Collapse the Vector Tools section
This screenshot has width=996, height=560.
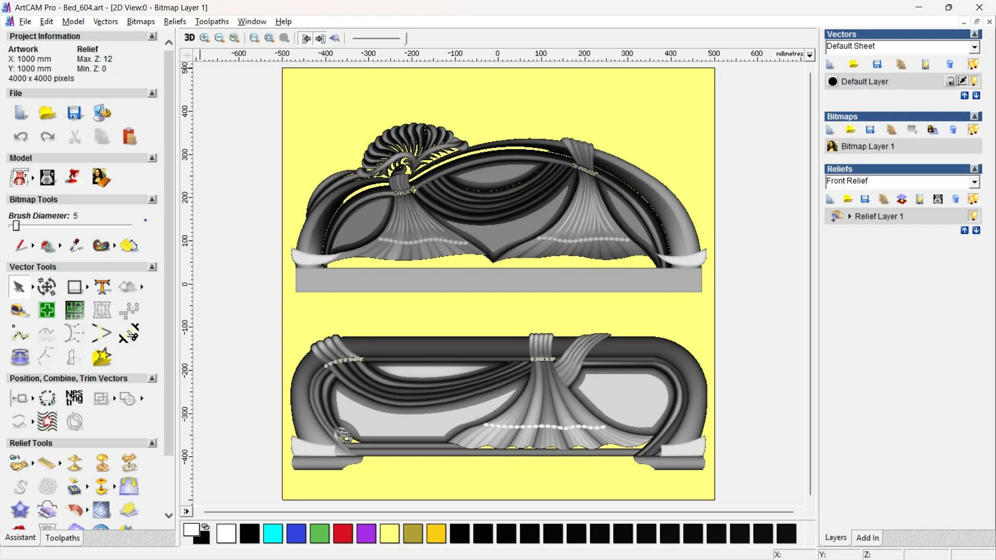(153, 267)
